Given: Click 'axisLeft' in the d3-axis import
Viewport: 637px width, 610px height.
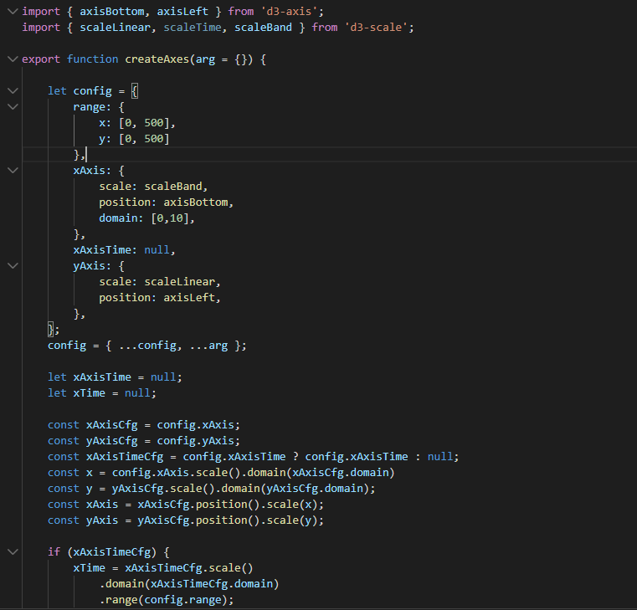Looking at the screenshot, I should coord(182,12).
